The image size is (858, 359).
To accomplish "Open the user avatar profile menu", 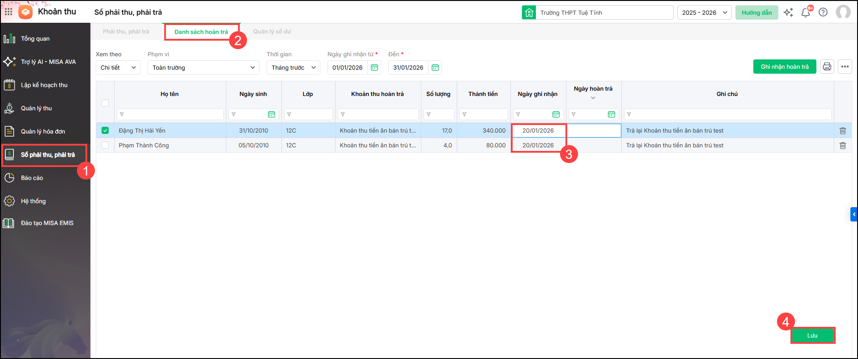I will click(843, 12).
